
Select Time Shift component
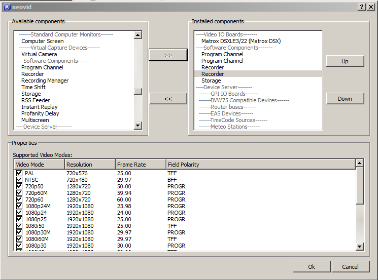coord(33,87)
